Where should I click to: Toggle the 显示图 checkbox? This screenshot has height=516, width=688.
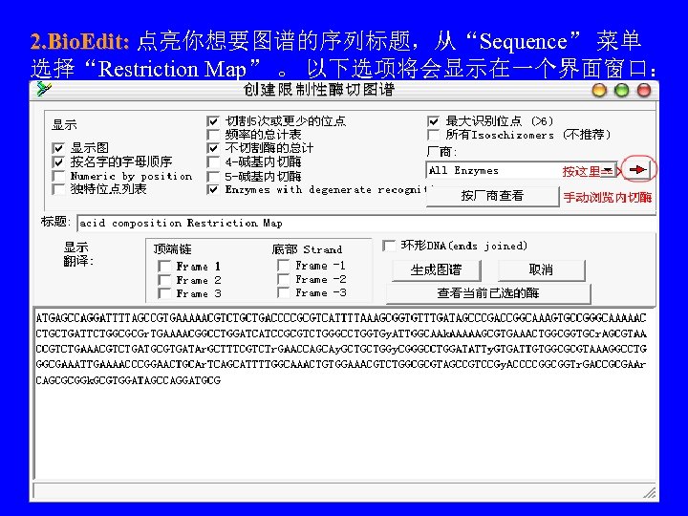58,148
